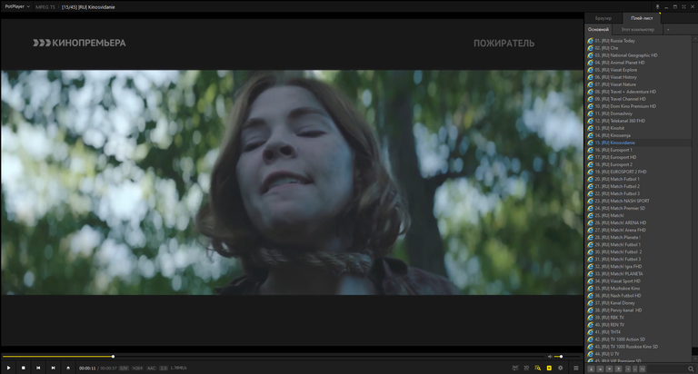Click the Play button in the control bar
The image size is (698, 374).
[x=8, y=368]
